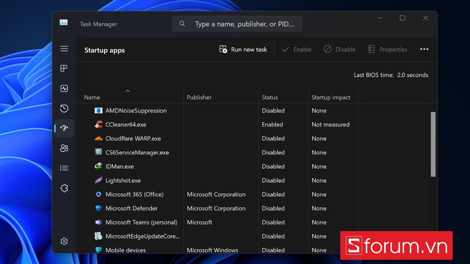The width and height of the screenshot is (470, 264).
Task: Open the Details page icon
Action: click(64, 168)
